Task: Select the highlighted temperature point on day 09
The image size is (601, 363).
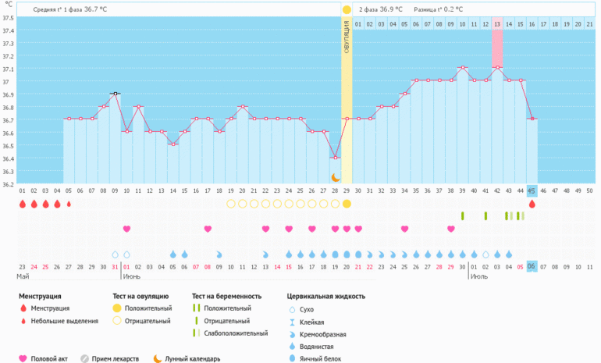Action: tap(115, 94)
